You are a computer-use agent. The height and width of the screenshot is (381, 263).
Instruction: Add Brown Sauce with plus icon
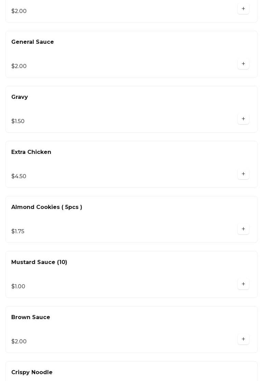(243, 339)
